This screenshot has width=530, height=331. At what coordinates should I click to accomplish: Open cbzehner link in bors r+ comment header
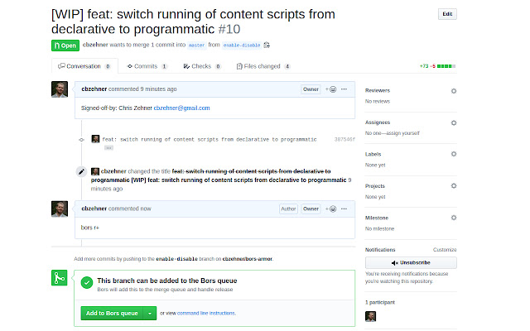(x=94, y=209)
